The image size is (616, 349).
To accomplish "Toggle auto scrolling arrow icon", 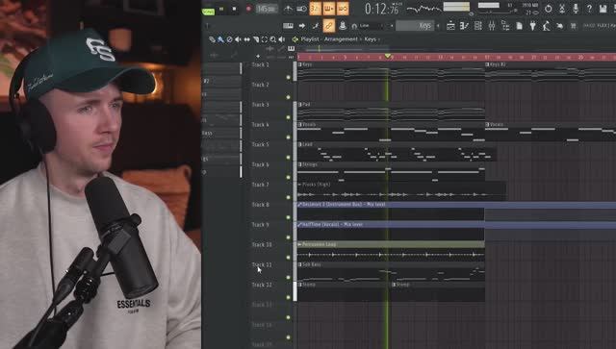I will [301, 26].
